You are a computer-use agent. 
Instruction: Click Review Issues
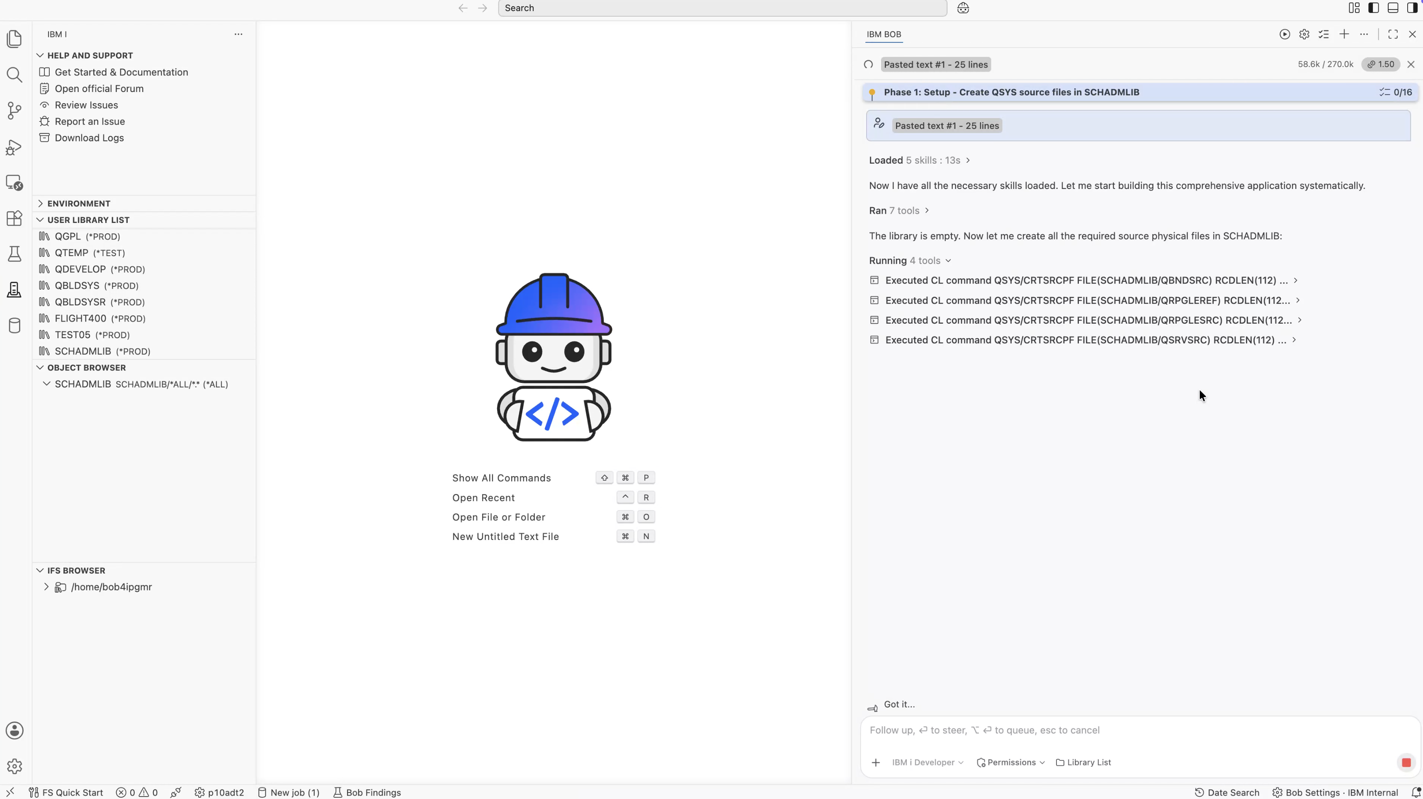[86, 105]
